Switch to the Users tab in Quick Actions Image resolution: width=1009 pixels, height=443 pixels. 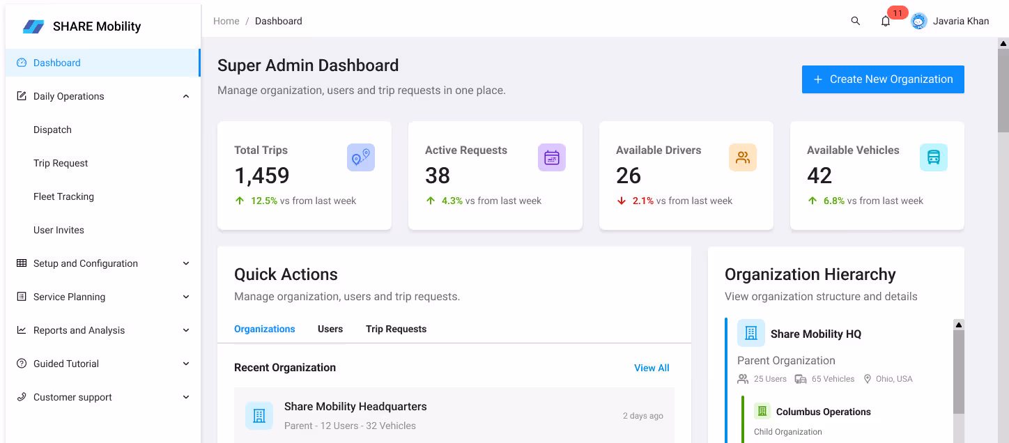(x=330, y=329)
